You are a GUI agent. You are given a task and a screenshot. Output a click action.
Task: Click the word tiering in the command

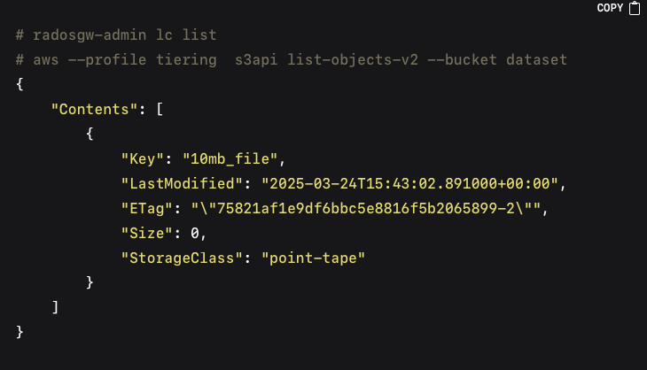click(186, 59)
